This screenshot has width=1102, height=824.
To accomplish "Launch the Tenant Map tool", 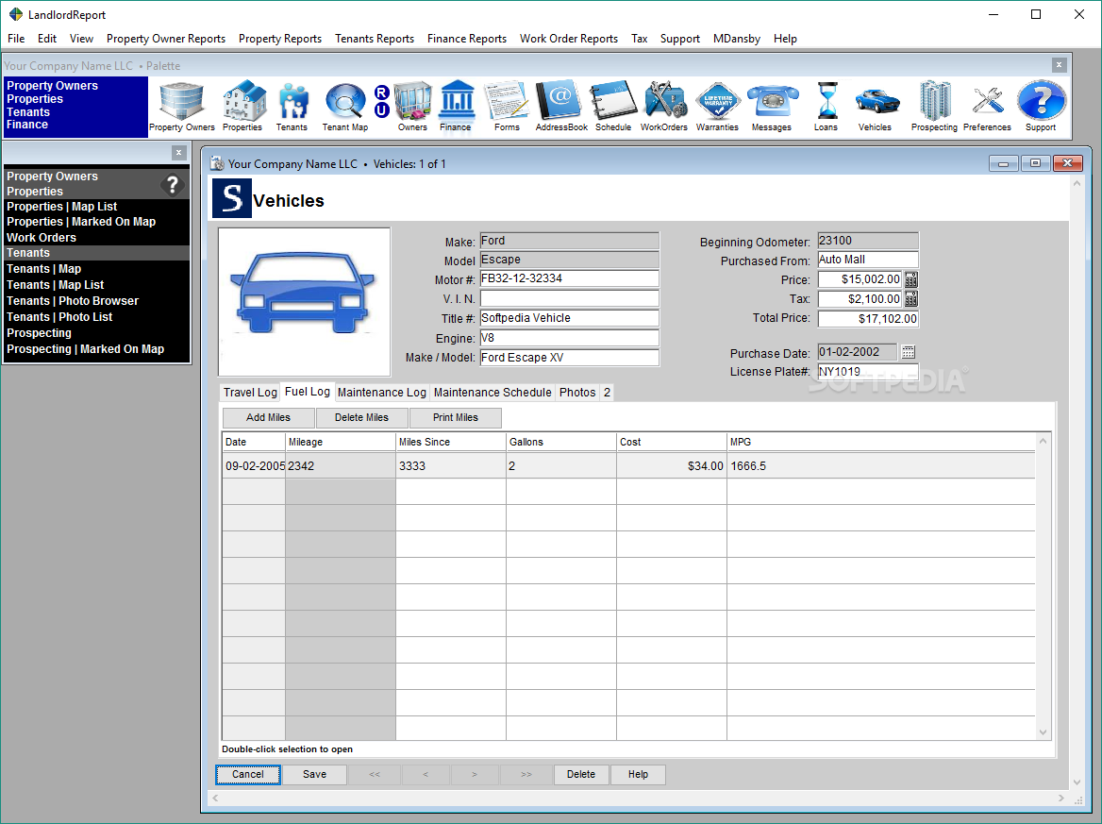I will (x=345, y=106).
